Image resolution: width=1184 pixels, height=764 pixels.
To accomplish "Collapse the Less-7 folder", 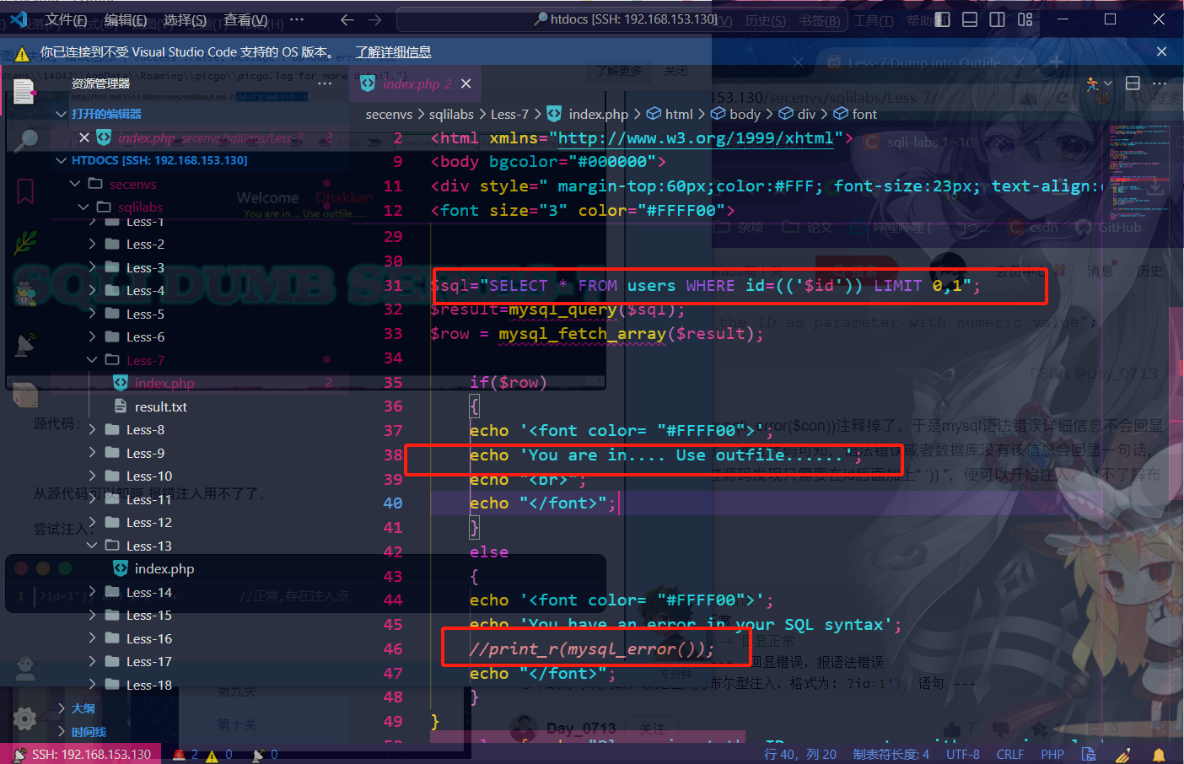I will [92, 360].
